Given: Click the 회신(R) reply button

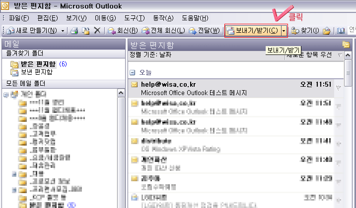Looking at the screenshot, I should 123,31.
